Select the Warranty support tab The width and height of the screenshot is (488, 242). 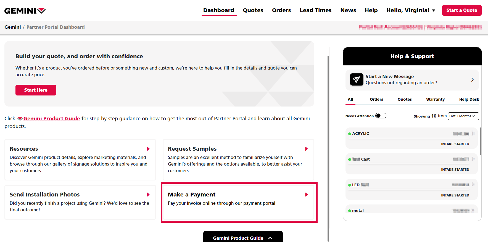(x=436, y=99)
